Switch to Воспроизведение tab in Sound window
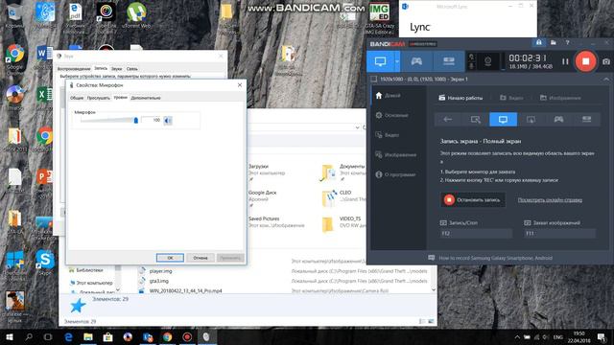Image resolution: width=614 pixels, height=345 pixels. coord(74,69)
